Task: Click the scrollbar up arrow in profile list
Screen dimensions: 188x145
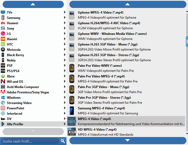Action: click(187, 12)
